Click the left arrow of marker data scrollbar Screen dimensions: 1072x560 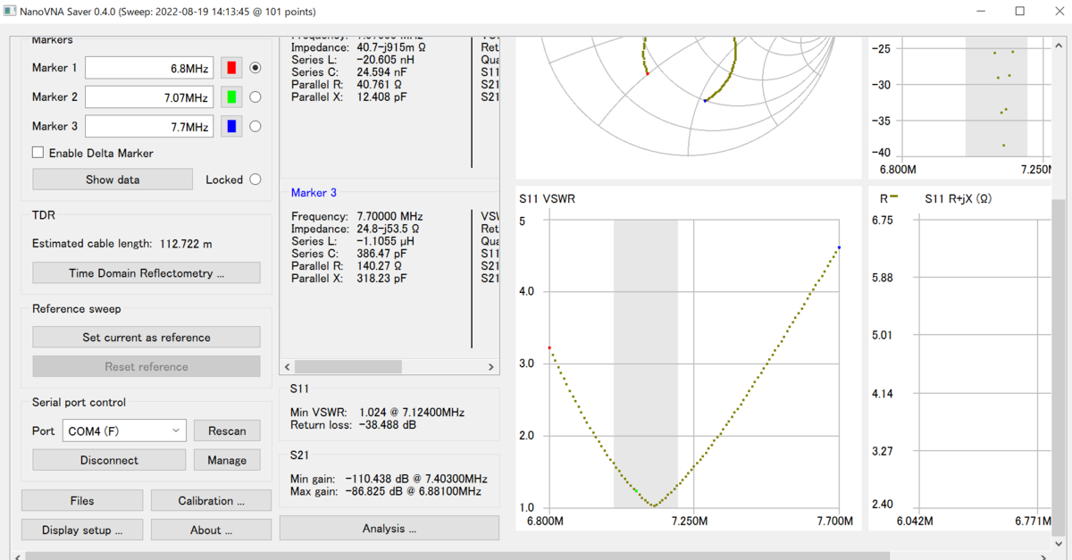tap(288, 367)
